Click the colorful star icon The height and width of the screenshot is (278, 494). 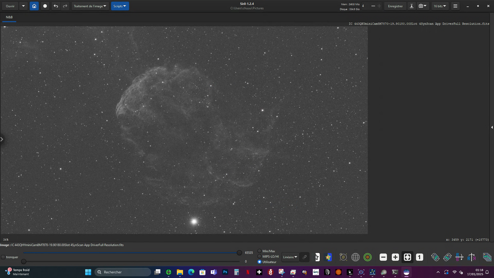328,257
